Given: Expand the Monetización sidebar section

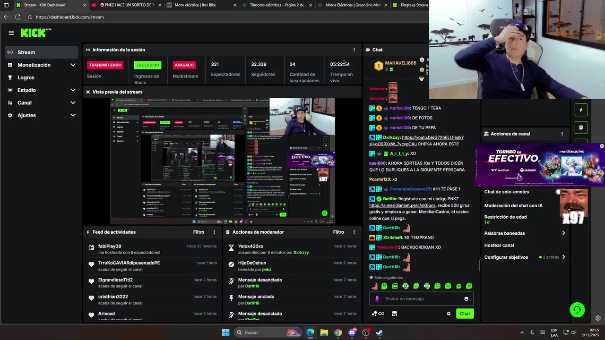Looking at the screenshot, I should click(73, 65).
